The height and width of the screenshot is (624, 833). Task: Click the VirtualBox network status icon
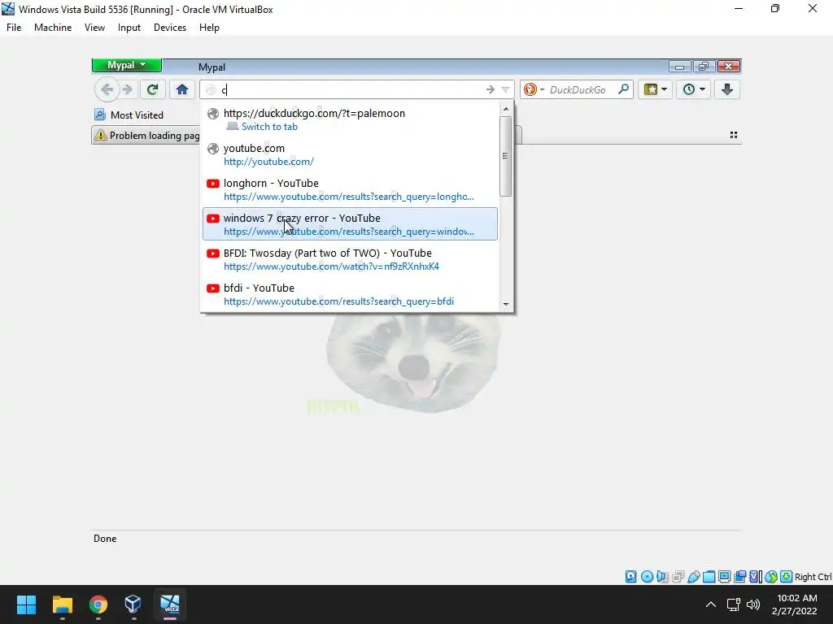pos(678,577)
